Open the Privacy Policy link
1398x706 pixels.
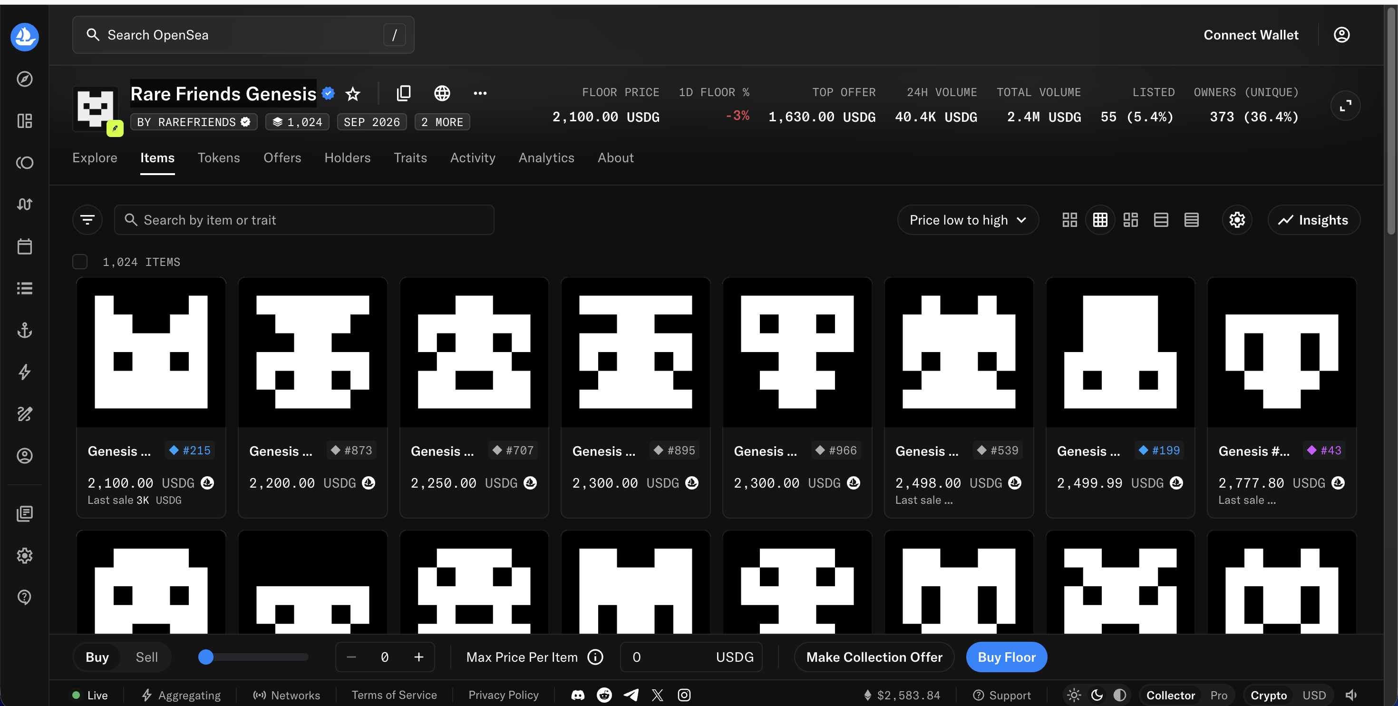[x=503, y=695]
